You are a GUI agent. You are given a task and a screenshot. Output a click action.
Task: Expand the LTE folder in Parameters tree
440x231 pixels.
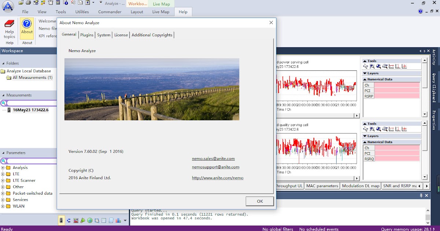coord(3,174)
